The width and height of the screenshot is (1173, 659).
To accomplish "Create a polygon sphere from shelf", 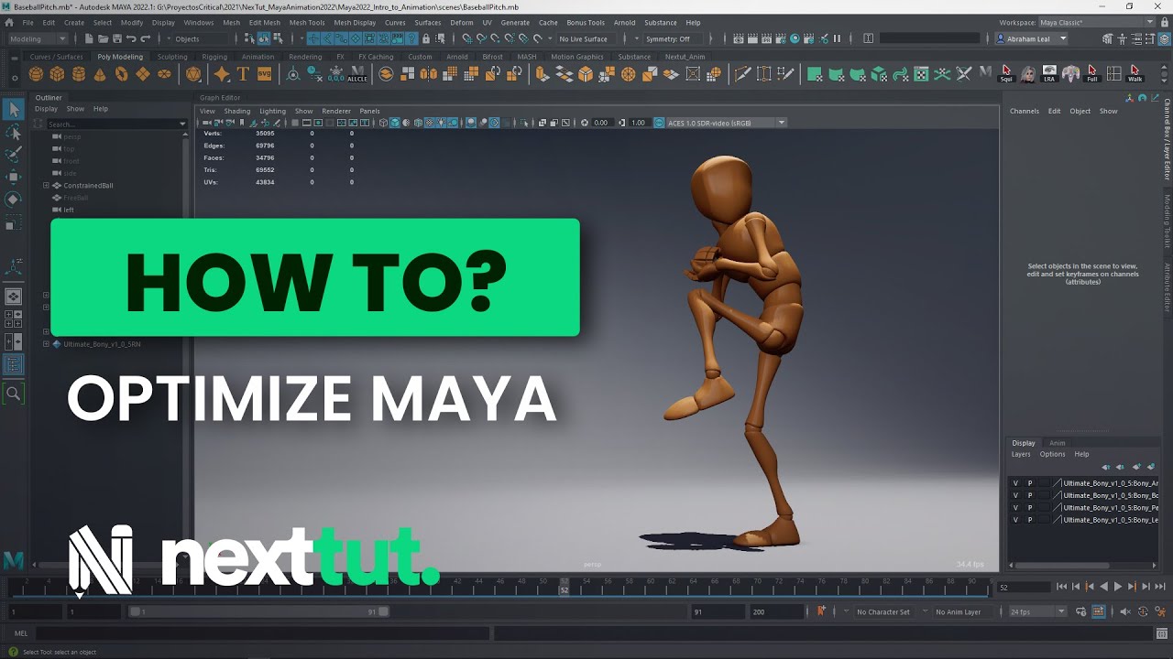I will tap(37, 74).
